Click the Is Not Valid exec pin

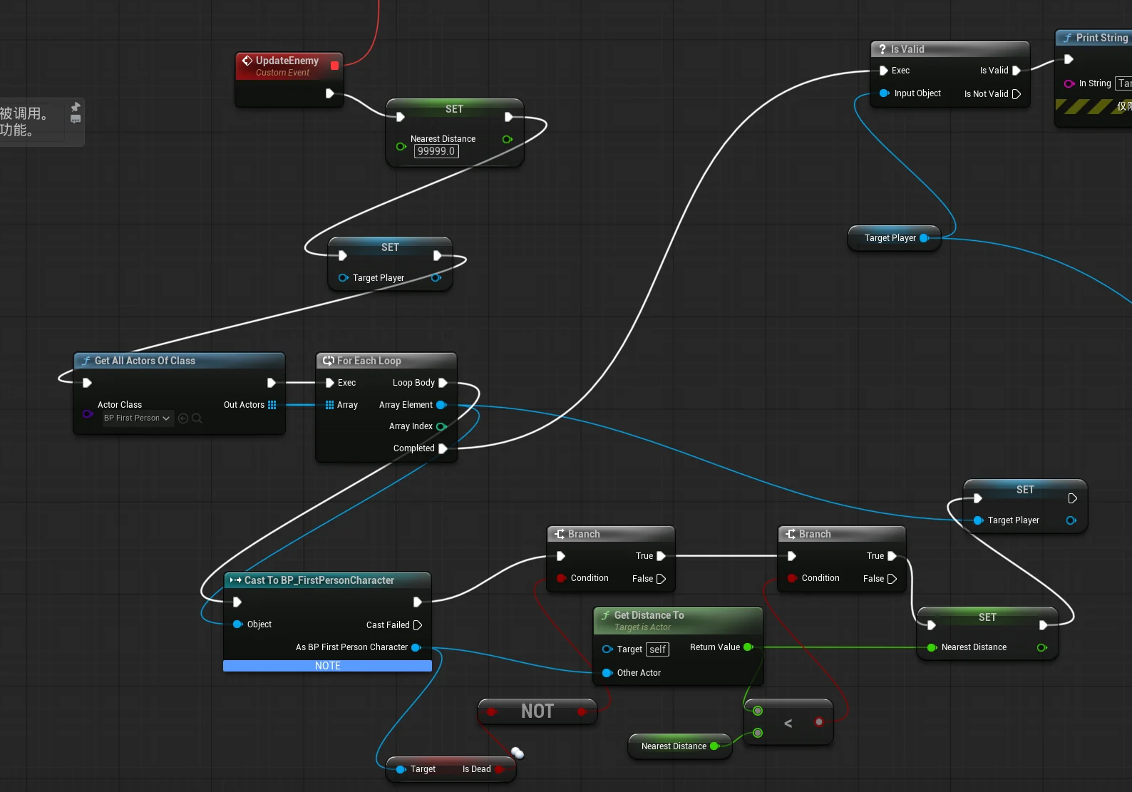click(x=1017, y=94)
